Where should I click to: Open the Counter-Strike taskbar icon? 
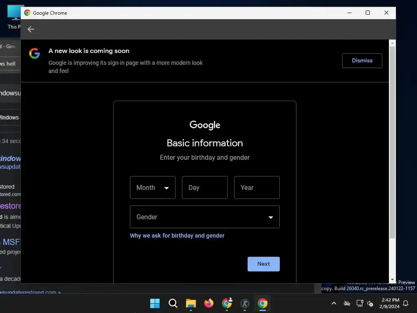tap(245, 303)
